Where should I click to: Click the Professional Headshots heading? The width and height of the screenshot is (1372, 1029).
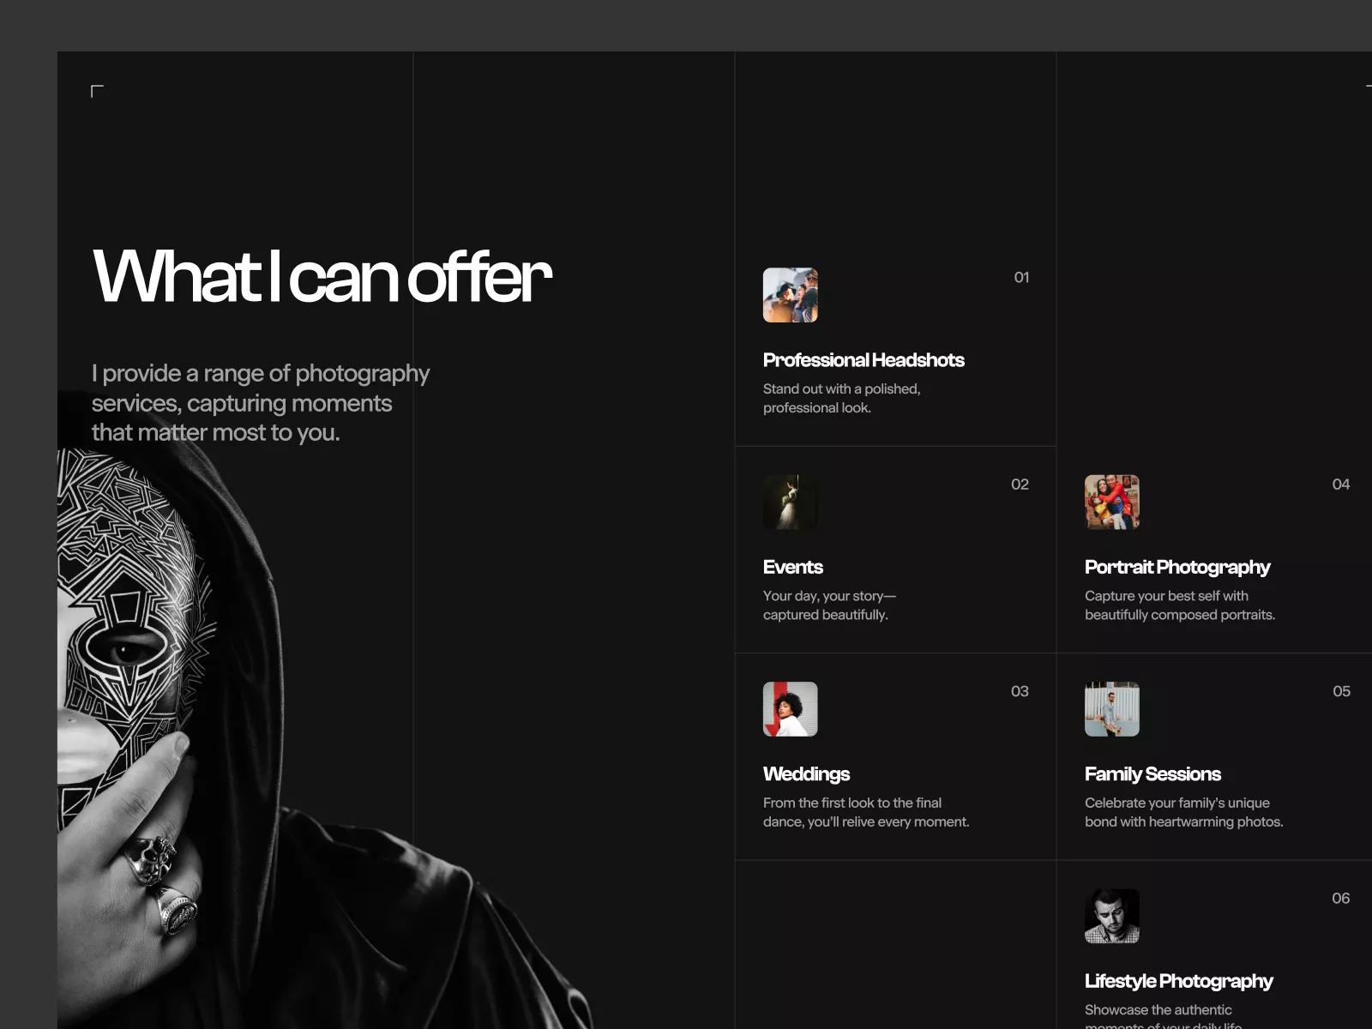864,360
